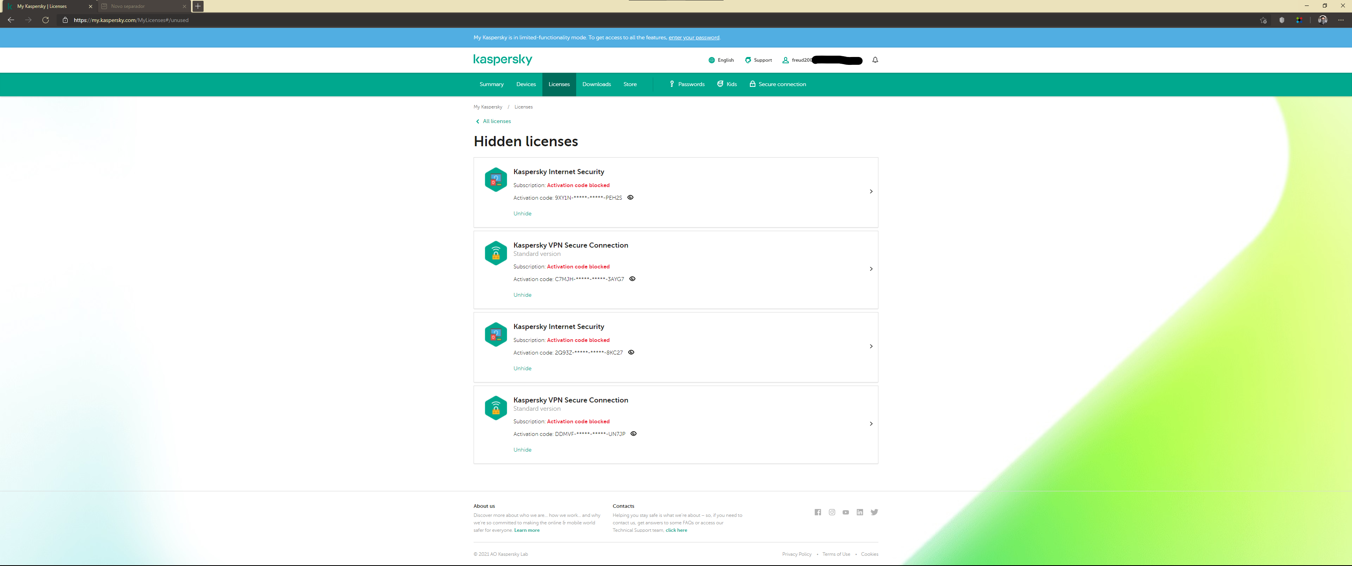Expand the last VPN Secure Connection license arrow
This screenshot has width=1352, height=566.
pyautogui.click(x=871, y=424)
